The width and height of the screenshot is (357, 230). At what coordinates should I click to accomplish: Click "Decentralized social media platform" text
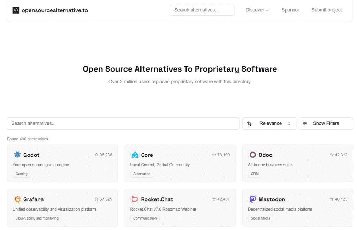(x=280, y=210)
